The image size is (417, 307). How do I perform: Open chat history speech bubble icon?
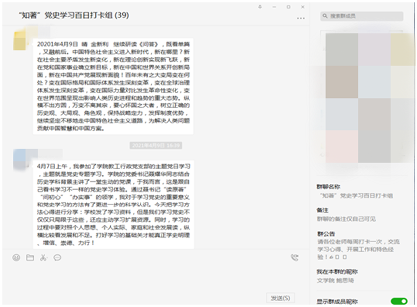tap(57, 258)
